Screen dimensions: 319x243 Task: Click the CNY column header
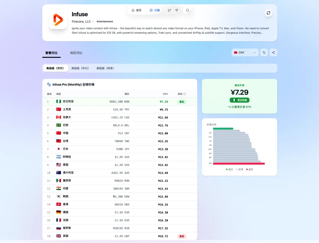pyautogui.click(x=165, y=94)
